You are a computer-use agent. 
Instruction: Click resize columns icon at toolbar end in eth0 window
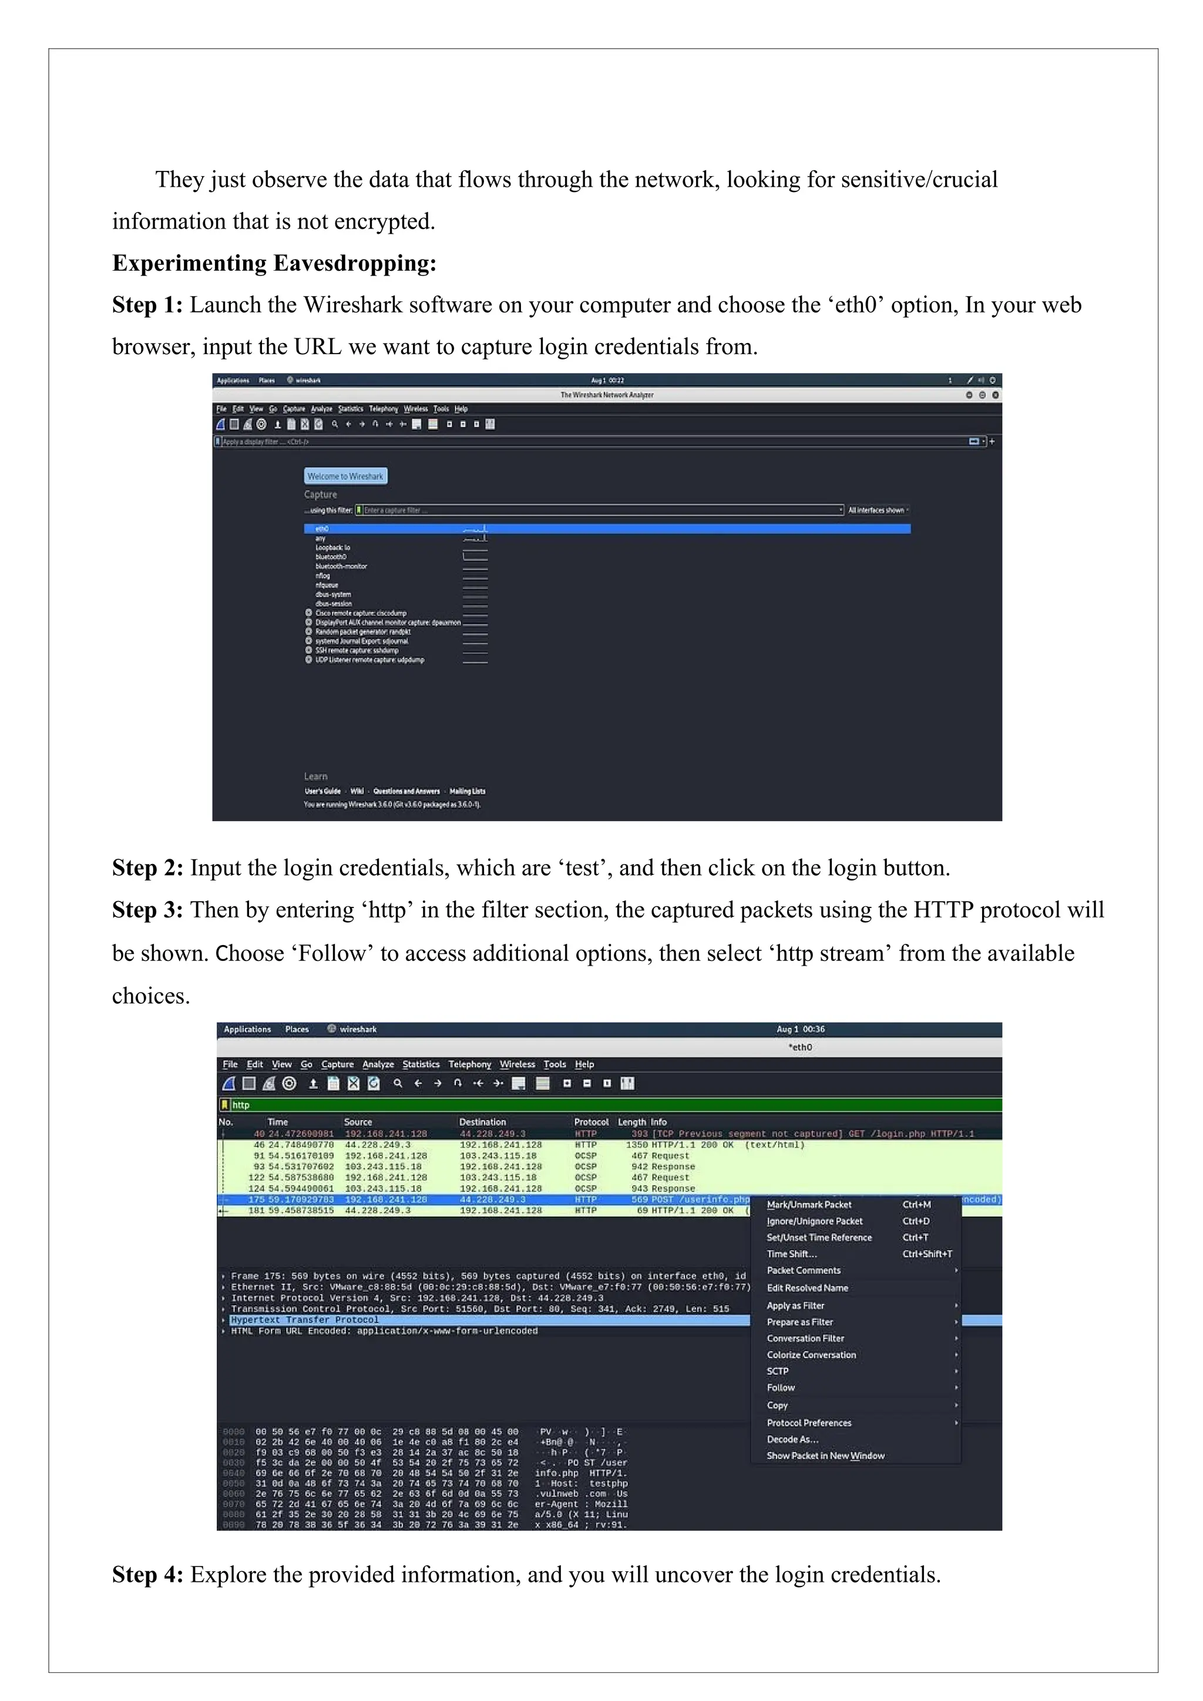point(627,1084)
